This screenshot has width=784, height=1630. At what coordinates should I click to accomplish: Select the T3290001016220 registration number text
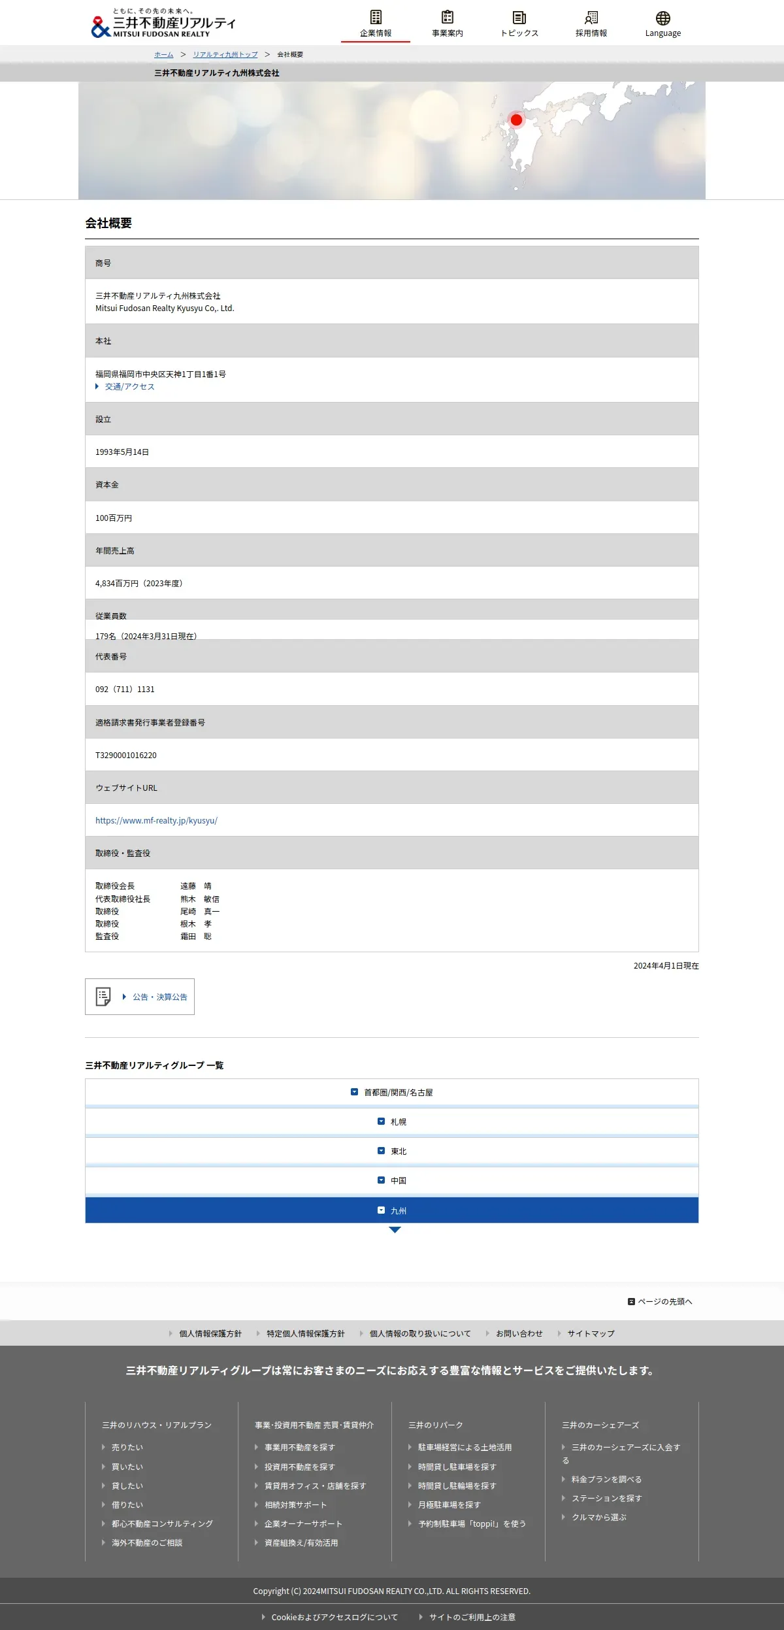tap(126, 755)
